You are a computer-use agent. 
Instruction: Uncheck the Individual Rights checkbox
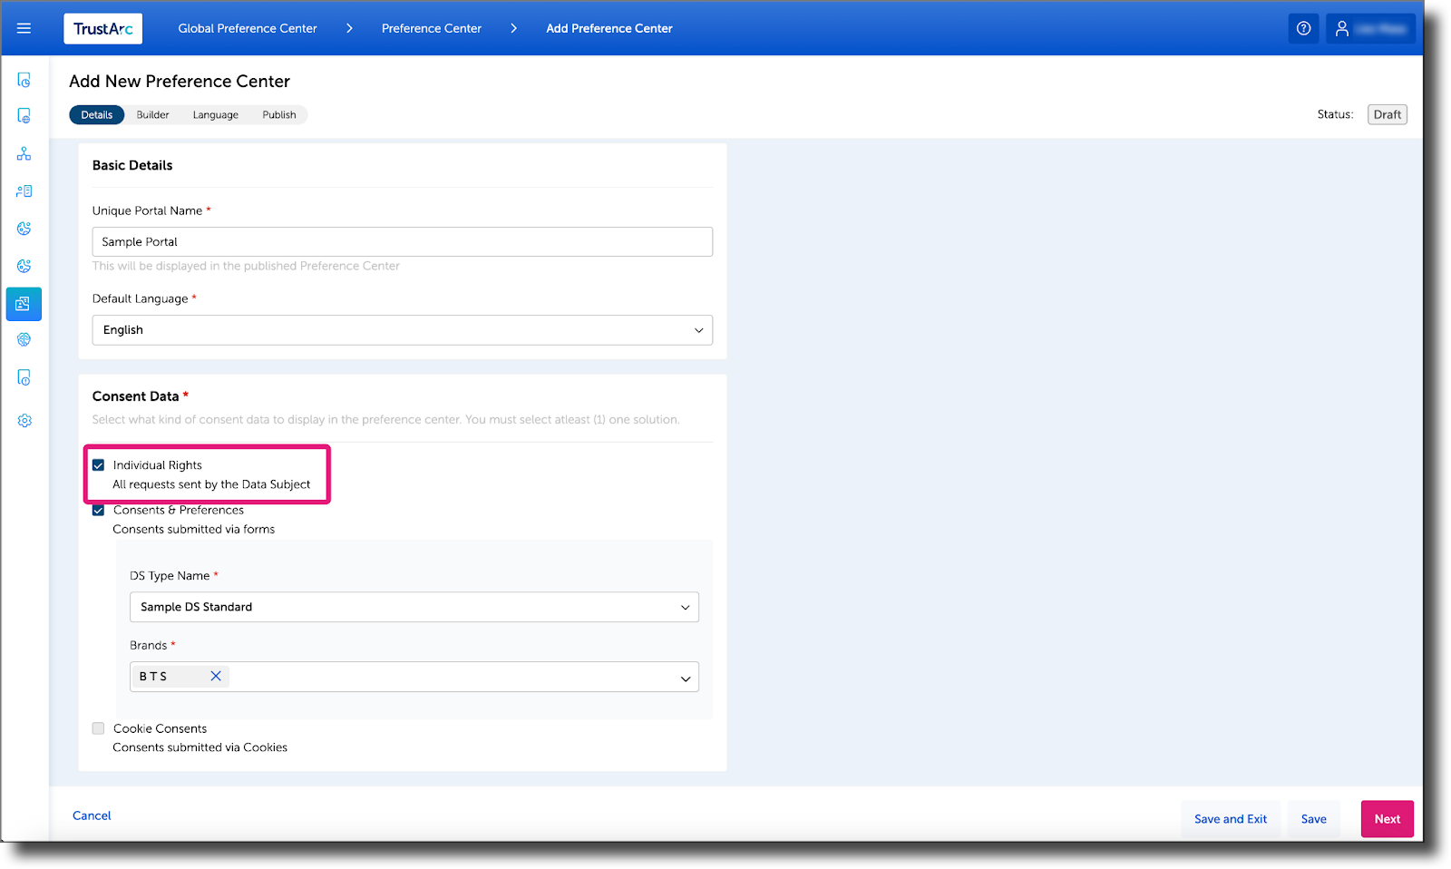[x=98, y=464]
